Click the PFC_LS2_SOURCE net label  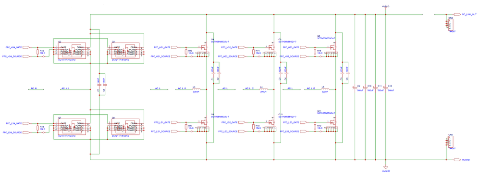tap(228, 131)
